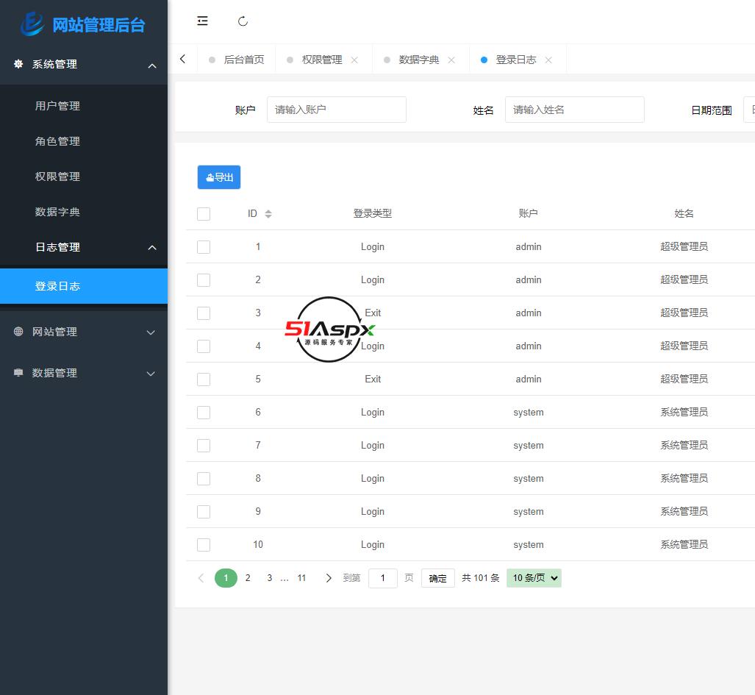
Task: Select 登录日志 in the sidebar
Action: pos(84,285)
